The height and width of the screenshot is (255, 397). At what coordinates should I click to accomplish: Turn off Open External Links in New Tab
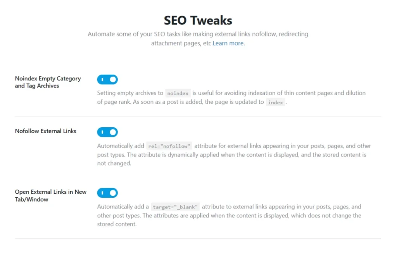[x=107, y=193]
